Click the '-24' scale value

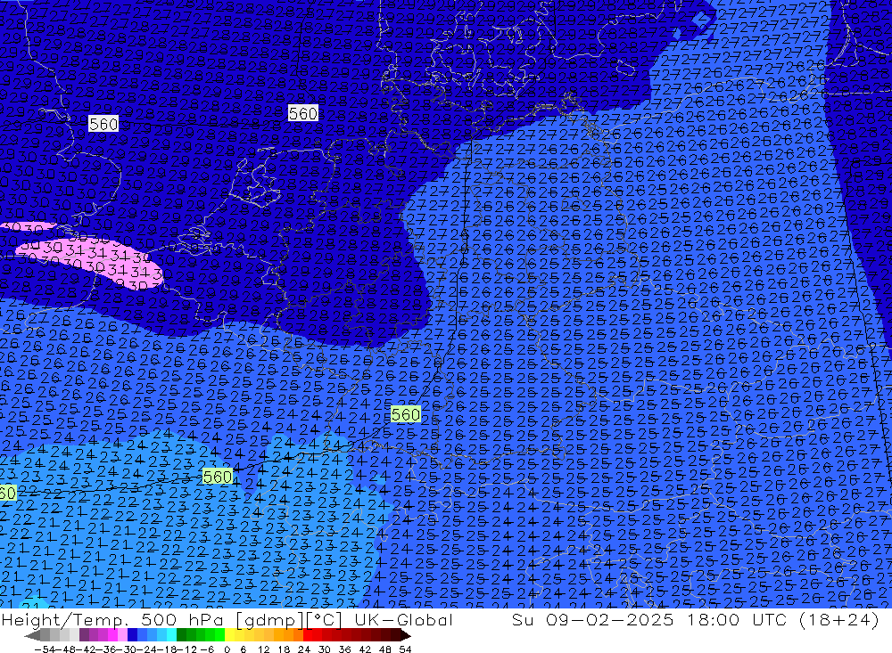145,649
